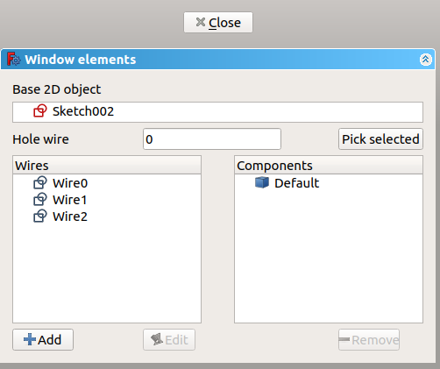This screenshot has width=440, height=369.
Task: Click the Sketch002 sketch icon
Action: pyautogui.click(x=39, y=111)
